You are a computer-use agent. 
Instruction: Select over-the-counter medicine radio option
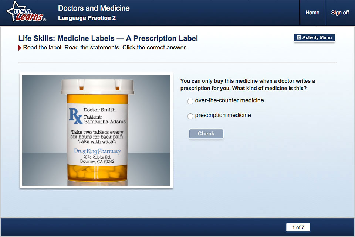[x=190, y=101]
